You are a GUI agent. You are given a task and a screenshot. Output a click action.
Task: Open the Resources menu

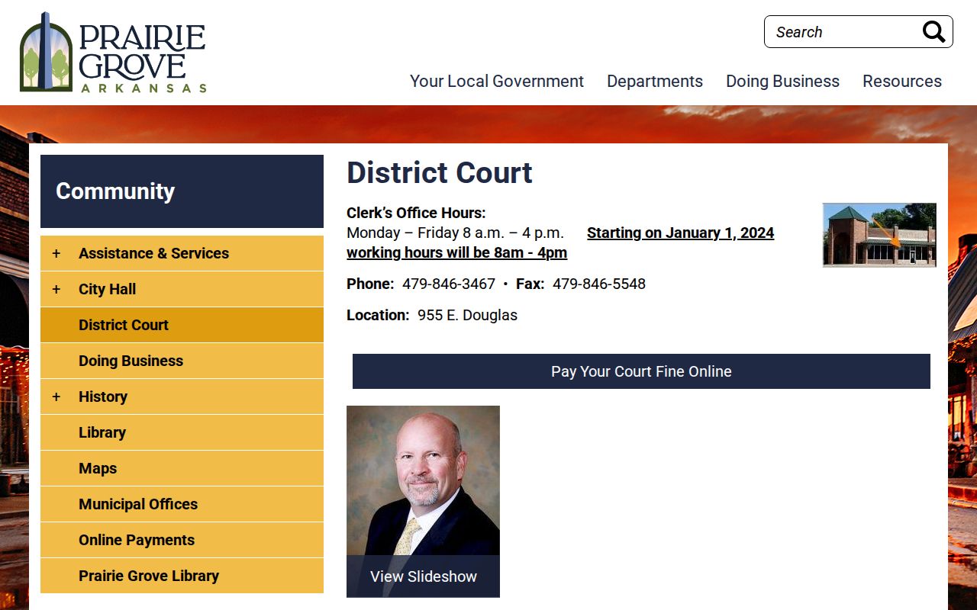click(902, 81)
